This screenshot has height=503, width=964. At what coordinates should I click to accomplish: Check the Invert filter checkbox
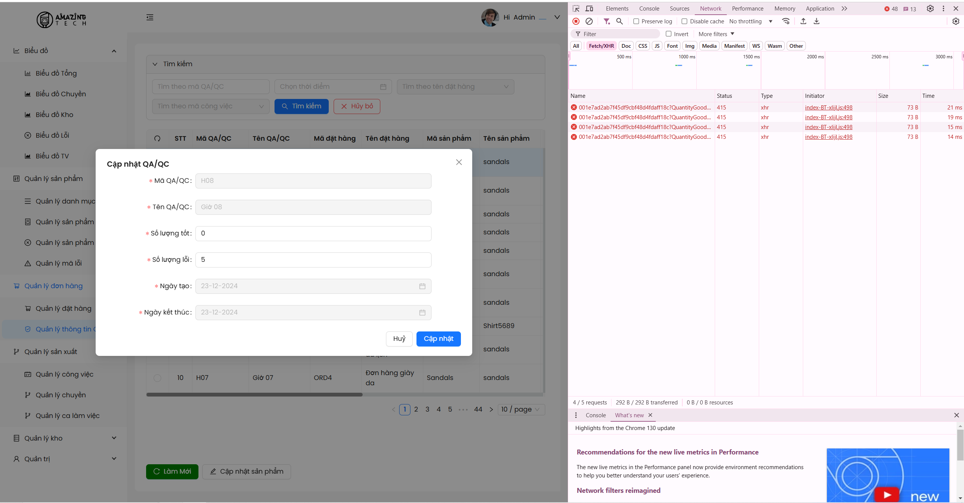[x=669, y=34]
